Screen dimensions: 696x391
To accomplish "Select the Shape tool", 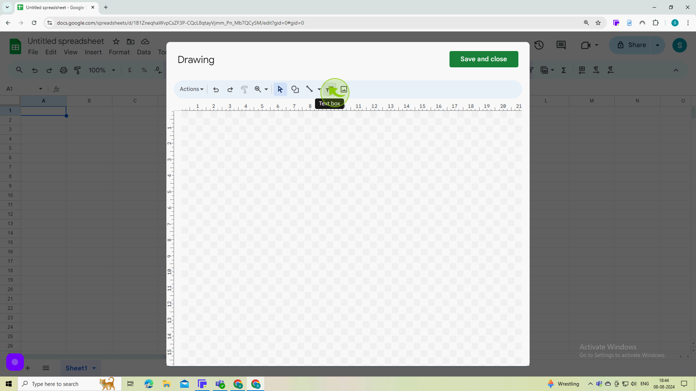I will pos(294,89).
